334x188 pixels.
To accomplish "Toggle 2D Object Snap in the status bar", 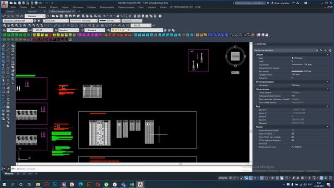I will [266, 178].
